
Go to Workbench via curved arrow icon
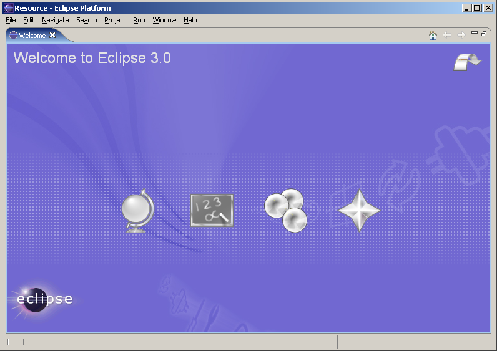click(467, 61)
